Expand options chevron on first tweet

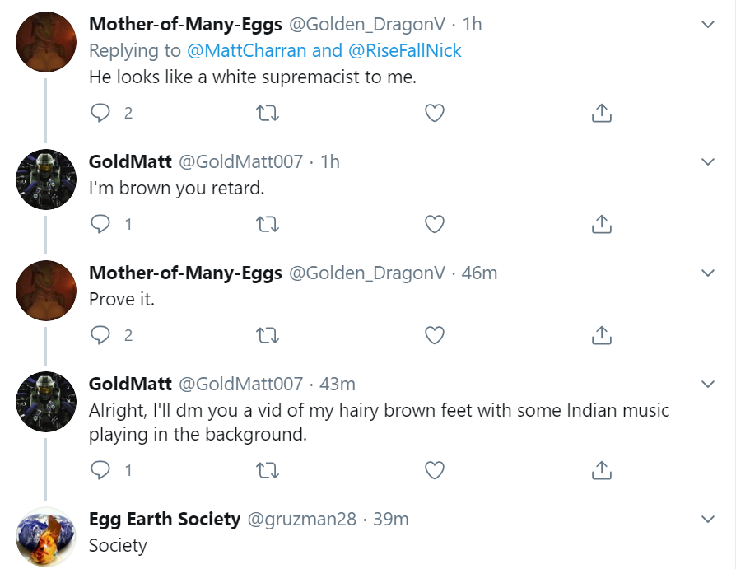[707, 25]
